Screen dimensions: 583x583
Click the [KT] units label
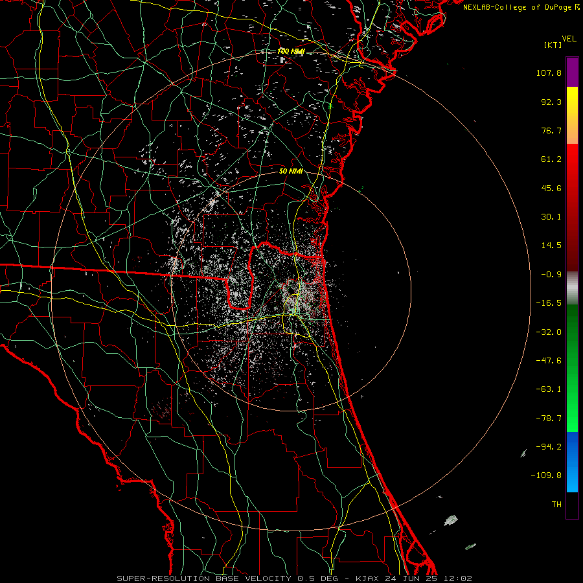point(553,45)
